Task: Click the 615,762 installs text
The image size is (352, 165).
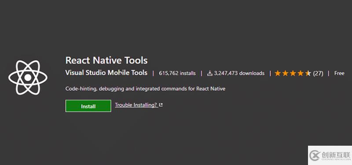Action: [177, 73]
